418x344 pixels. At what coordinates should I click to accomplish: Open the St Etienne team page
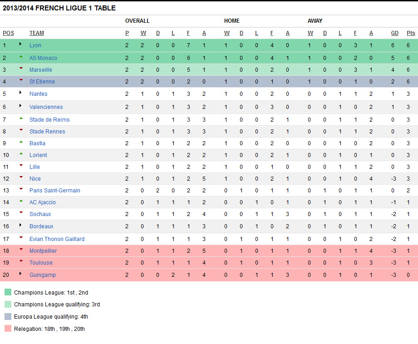[42, 82]
